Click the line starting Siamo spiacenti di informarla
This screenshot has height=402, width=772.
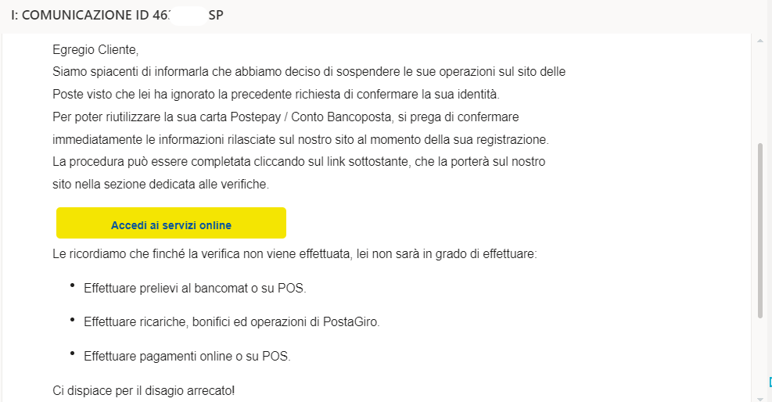[x=308, y=72]
